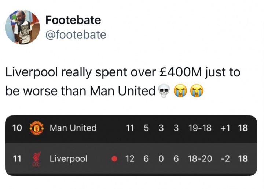This screenshot has width=264, height=189.
Task: Click the Man United club crest
Action: click(36, 128)
